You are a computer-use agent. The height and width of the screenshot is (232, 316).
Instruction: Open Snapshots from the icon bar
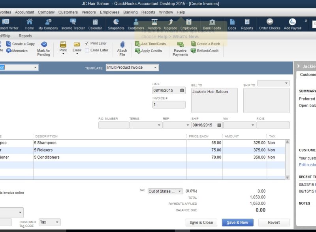pyautogui.click(x=116, y=24)
